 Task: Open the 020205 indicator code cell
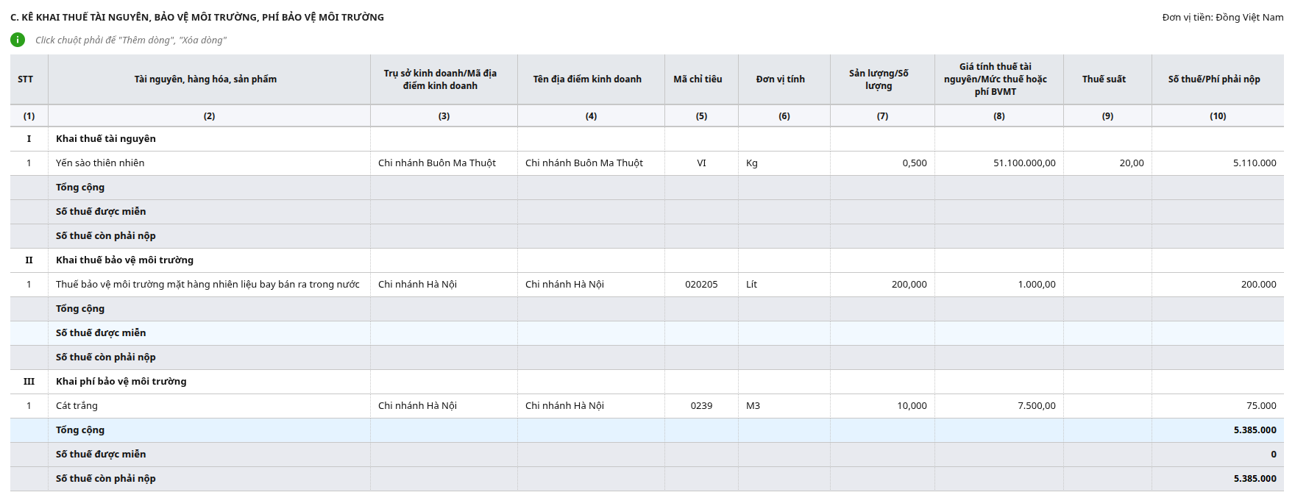click(701, 285)
